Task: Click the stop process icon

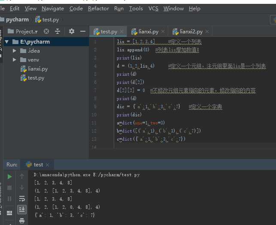Action: [x=9, y=188]
